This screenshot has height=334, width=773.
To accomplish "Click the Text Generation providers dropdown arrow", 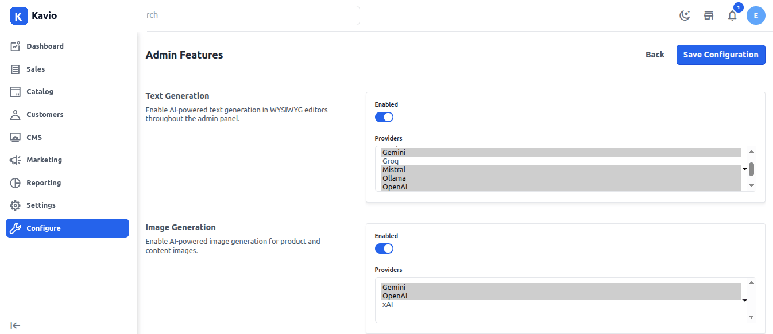I will [744, 169].
